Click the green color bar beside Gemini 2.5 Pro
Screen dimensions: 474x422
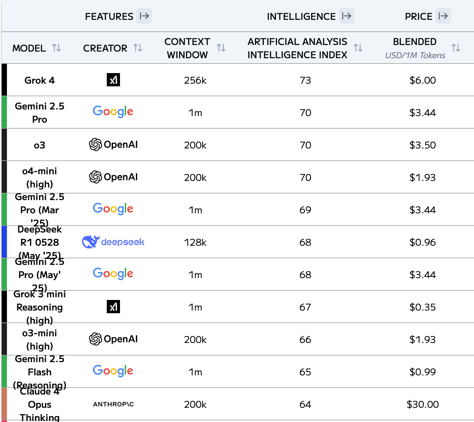(4, 112)
